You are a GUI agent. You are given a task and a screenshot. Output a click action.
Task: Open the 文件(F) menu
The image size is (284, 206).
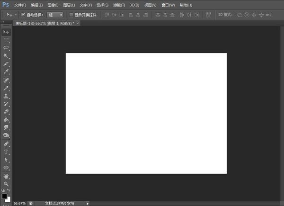pos(20,5)
